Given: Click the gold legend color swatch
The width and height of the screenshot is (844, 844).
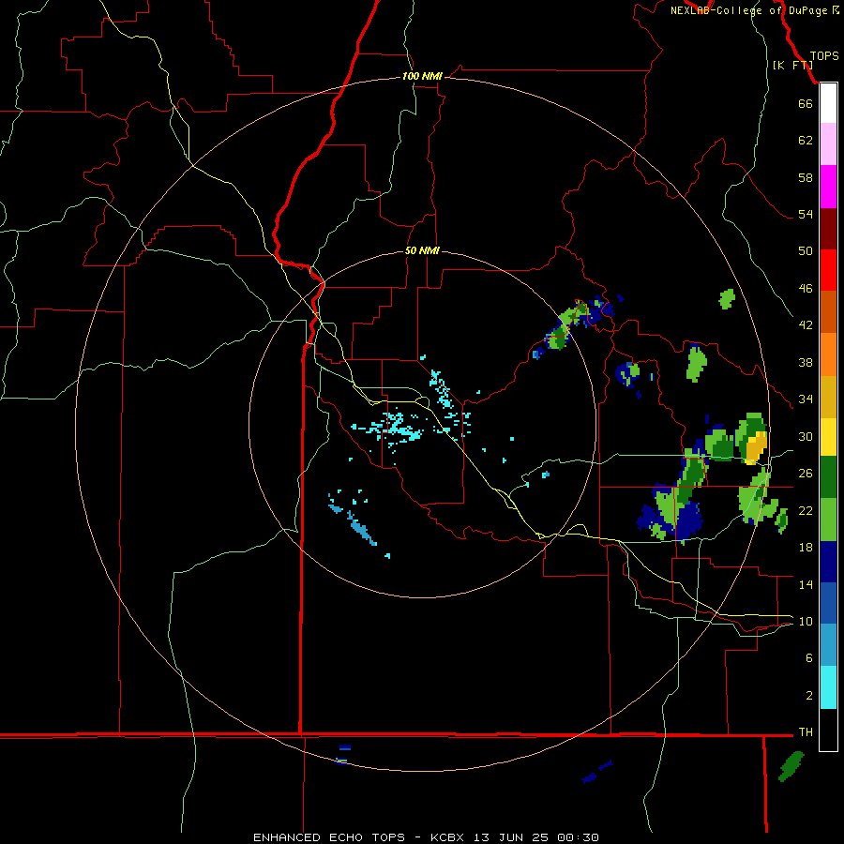Looking at the screenshot, I should (828, 397).
